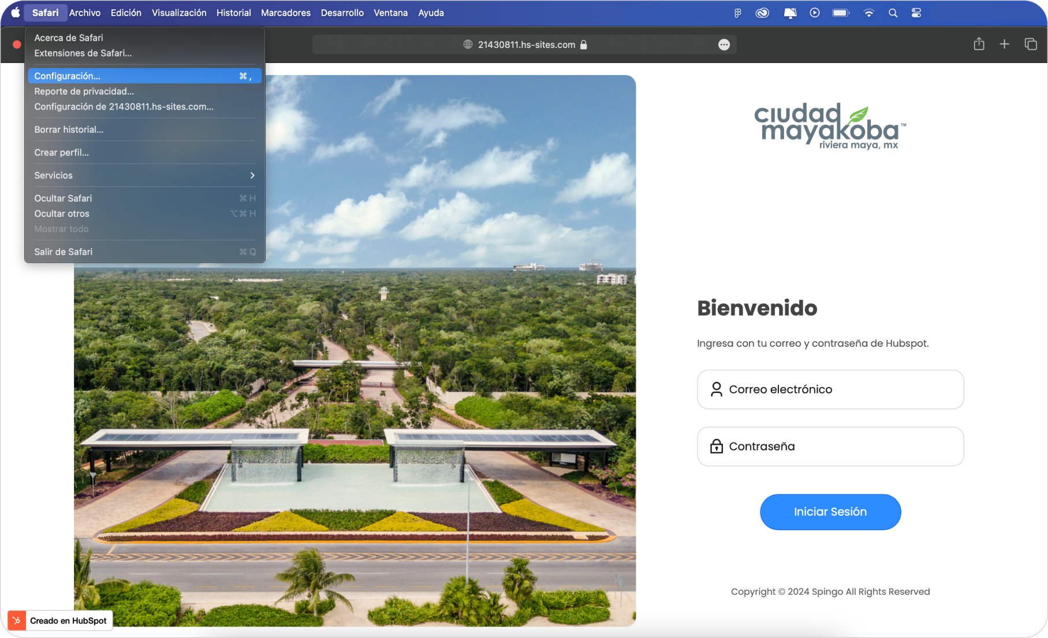Click the Share icon in Safari toolbar
Viewport: 1048px width, 638px height.
pyautogui.click(x=979, y=44)
